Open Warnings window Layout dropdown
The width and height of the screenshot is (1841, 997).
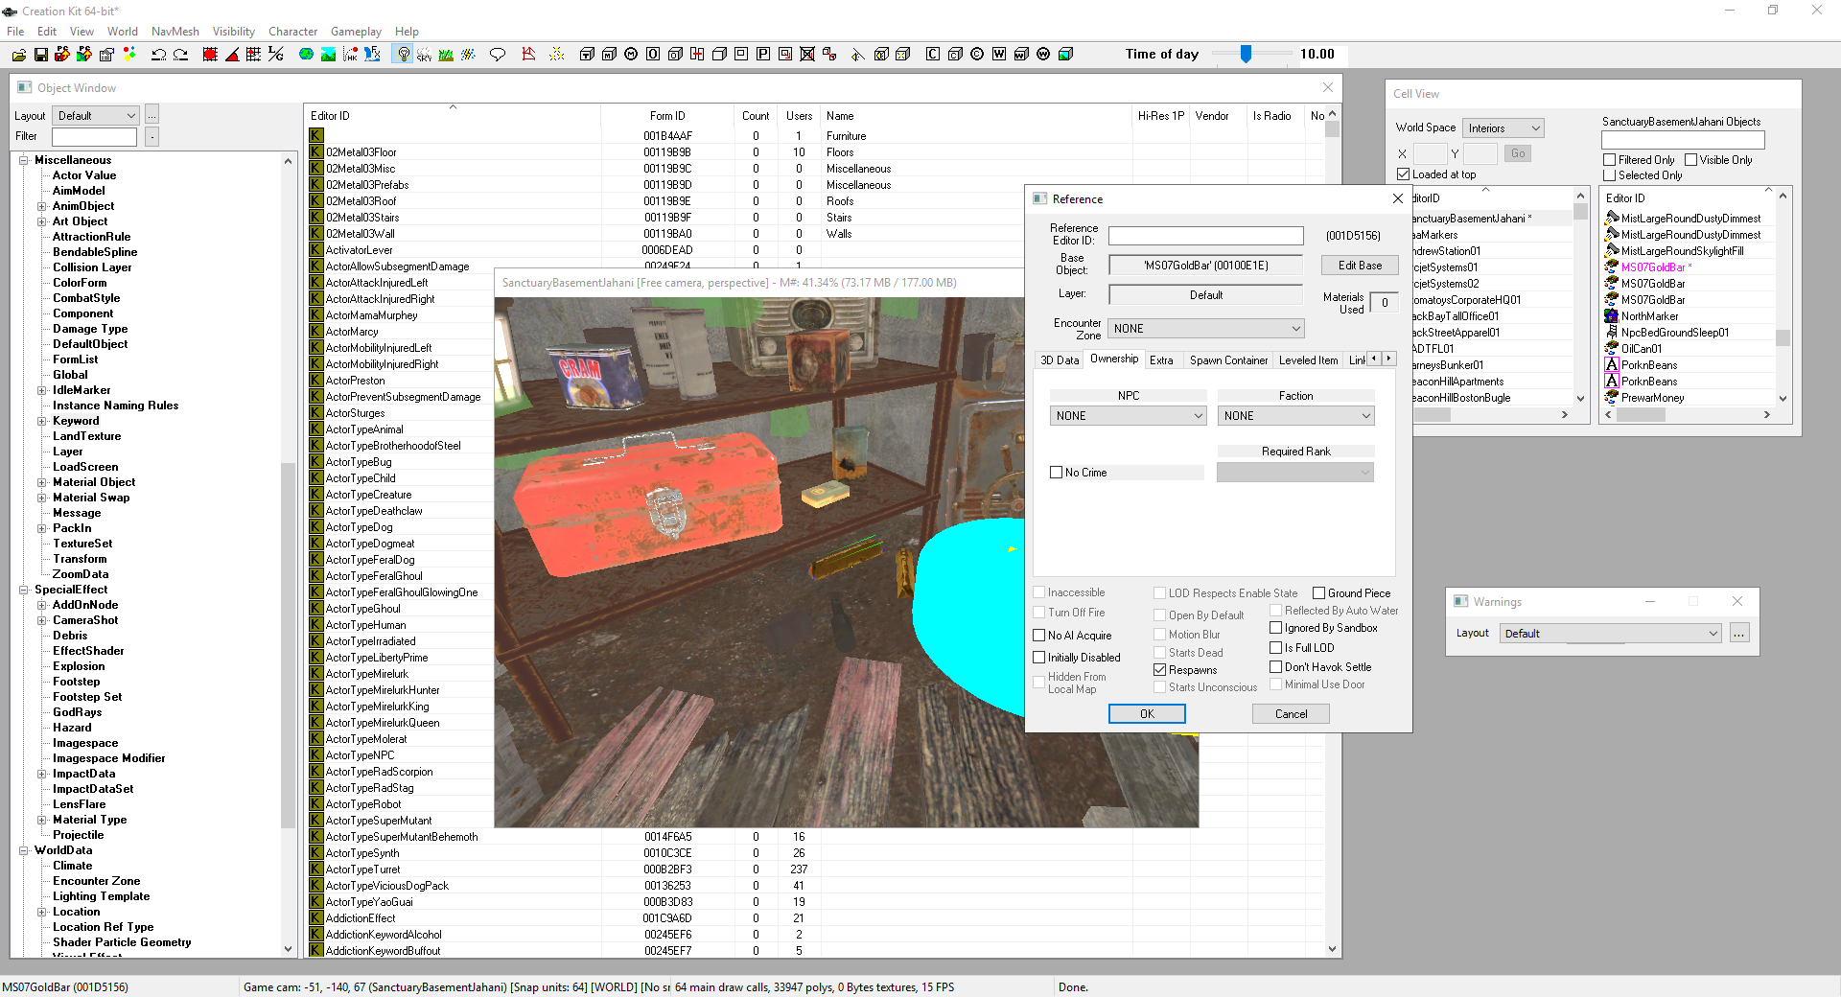tap(1611, 634)
